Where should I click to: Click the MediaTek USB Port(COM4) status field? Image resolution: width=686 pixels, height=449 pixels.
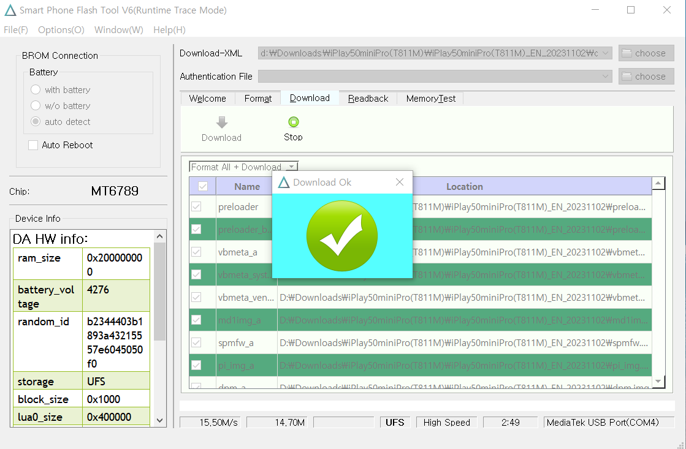pyautogui.click(x=609, y=422)
